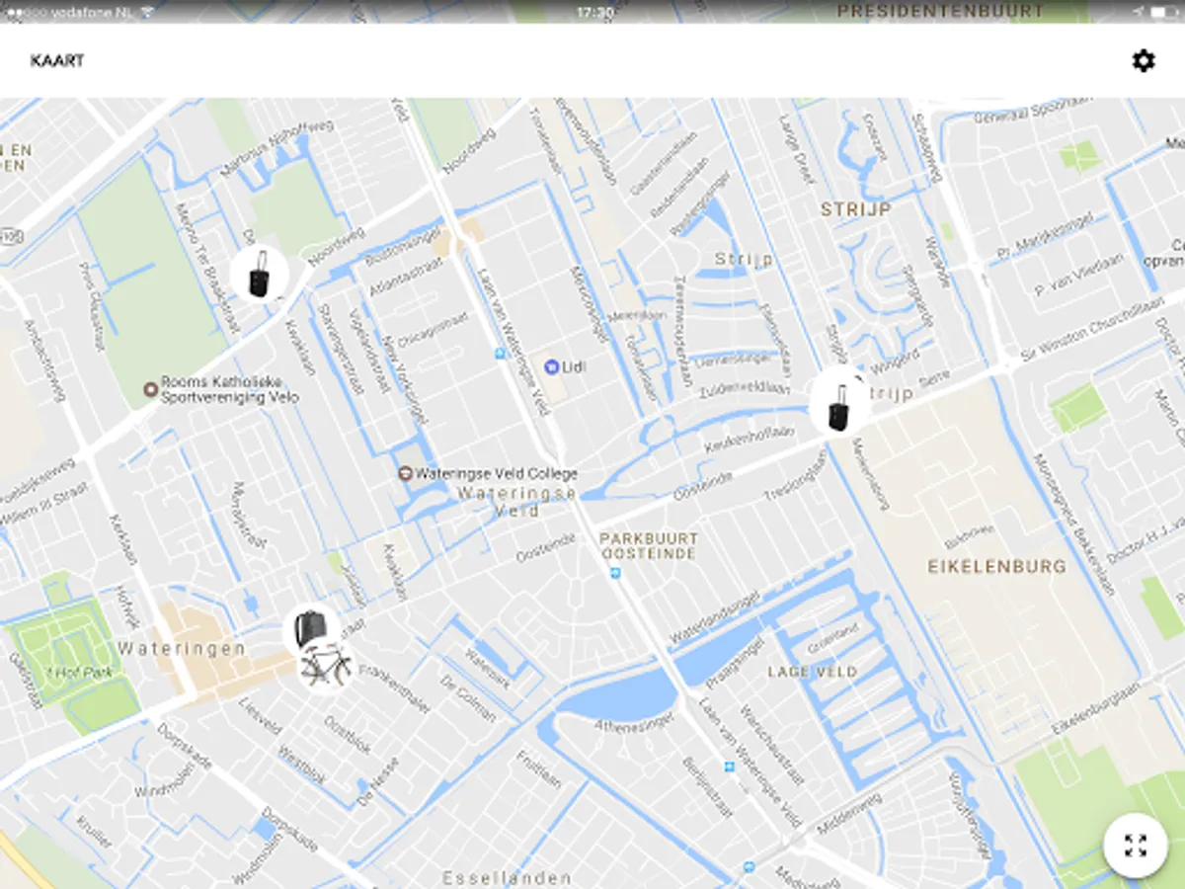Tap the fullscreen expand map button
This screenshot has height=889, width=1185.
[x=1136, y=846]
